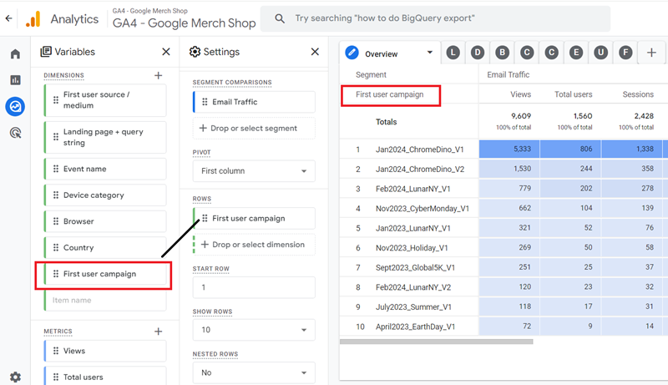
Task: Click the Analytics logo icon
Action: pyautogui.click(x=33, y=18)
